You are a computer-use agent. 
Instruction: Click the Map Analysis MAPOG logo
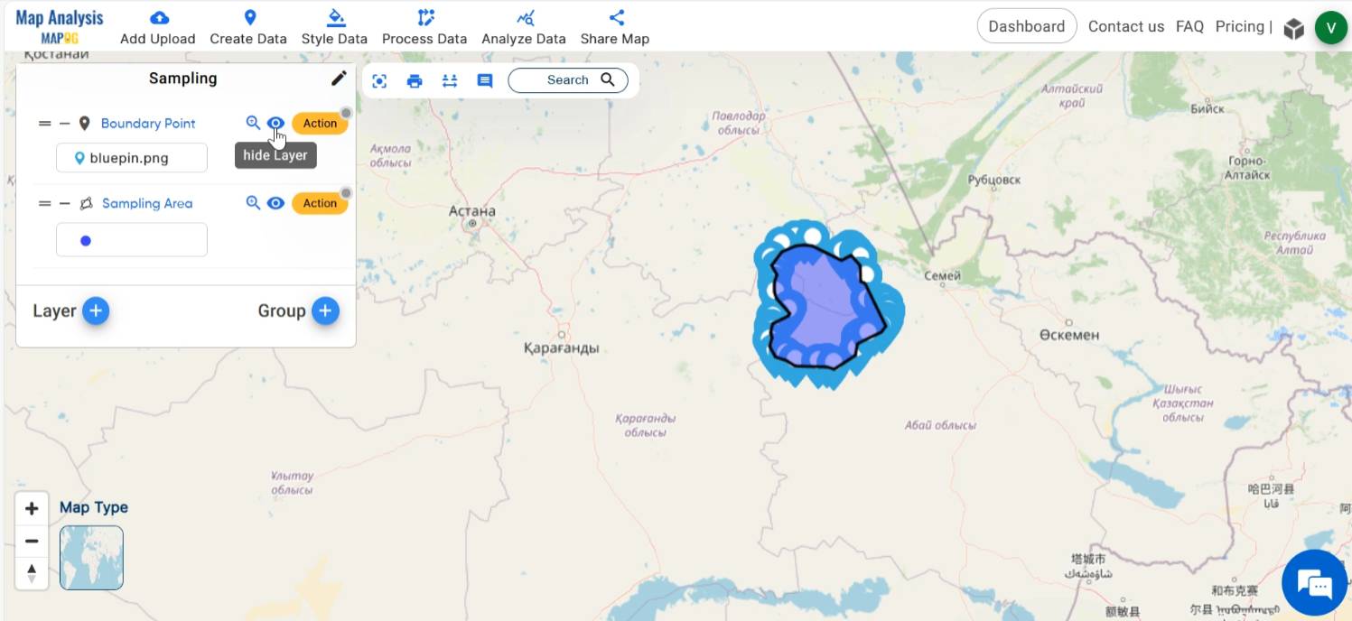pos(60,26)
